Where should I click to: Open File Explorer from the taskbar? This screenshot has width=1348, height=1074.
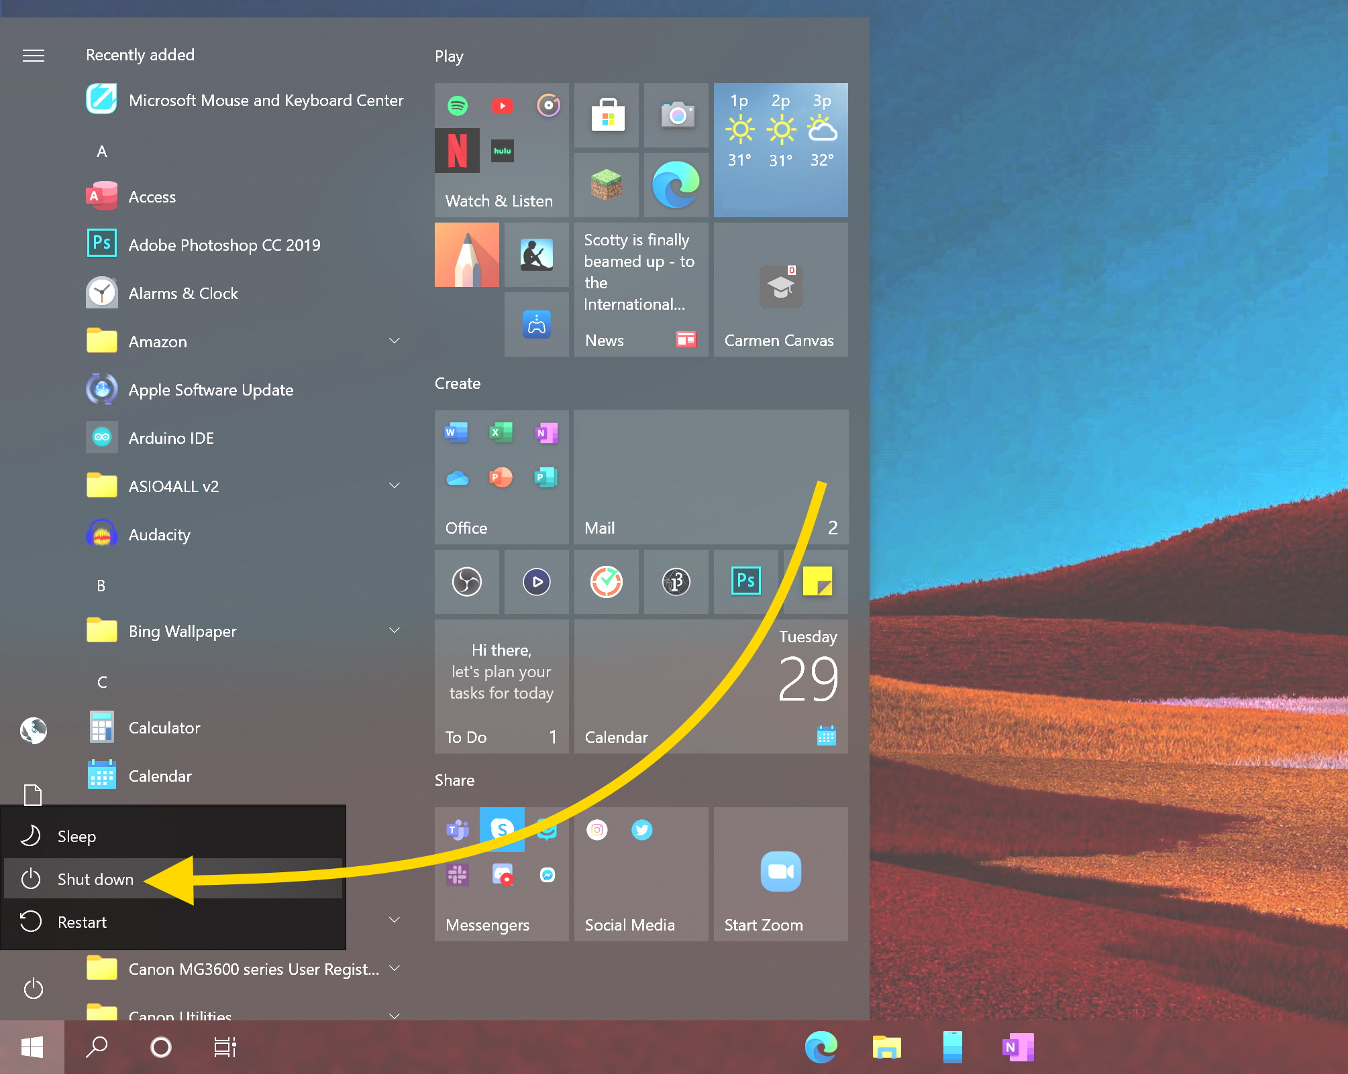886,1047
